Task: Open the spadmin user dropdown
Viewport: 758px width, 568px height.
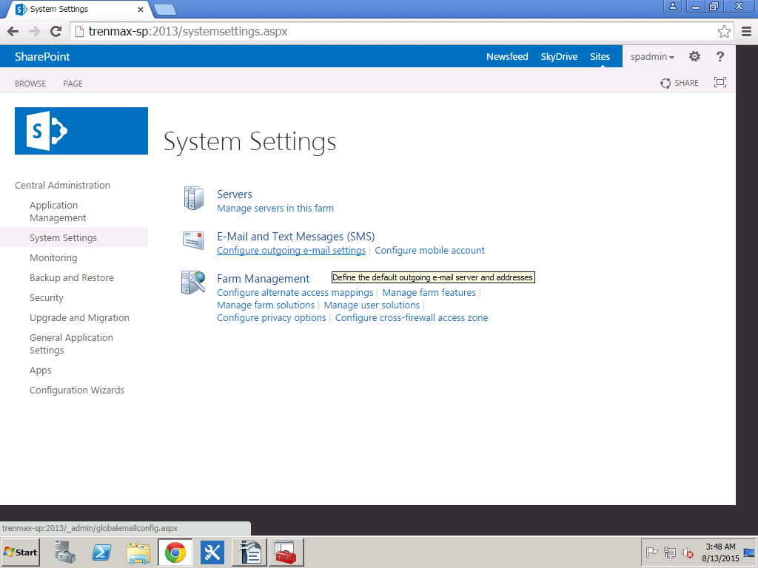Action: tap(652, 56)
